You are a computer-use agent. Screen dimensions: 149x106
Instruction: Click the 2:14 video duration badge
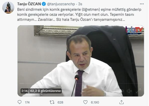pyautogui.click(x=25, y=91)
